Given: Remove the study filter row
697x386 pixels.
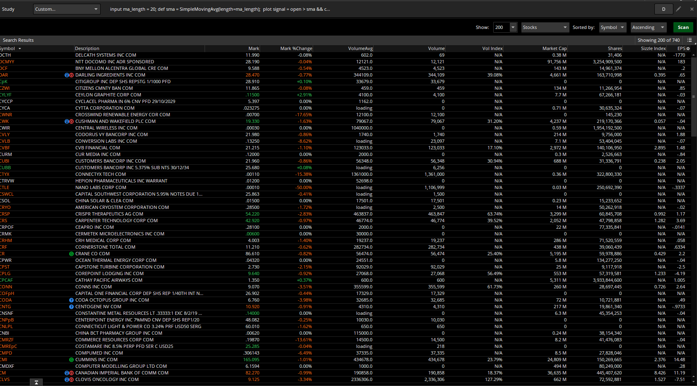Looking at the screenshot, I should click(x=692, y=9).
